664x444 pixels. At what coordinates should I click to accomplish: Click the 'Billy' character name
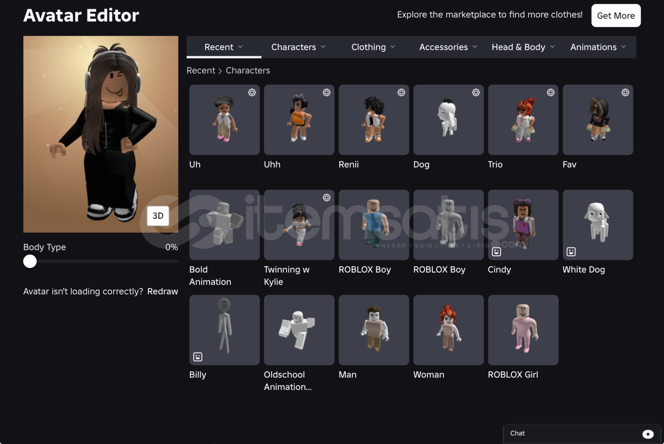click(x=198, y=375)
